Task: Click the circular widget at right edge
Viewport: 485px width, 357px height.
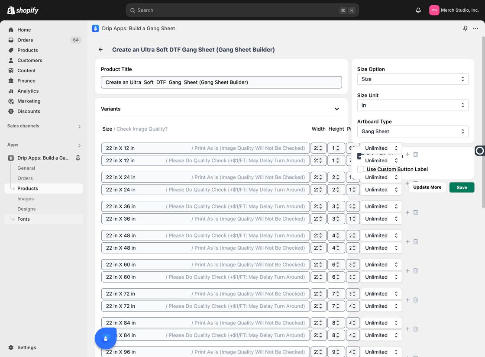Action: (x=479, y=151)
